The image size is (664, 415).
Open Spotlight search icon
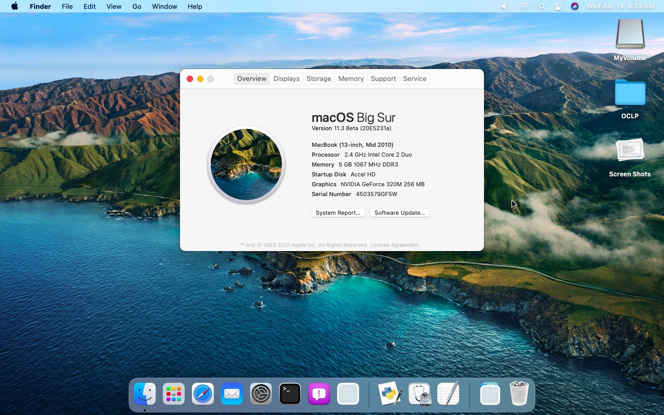[x=542, y=6]
